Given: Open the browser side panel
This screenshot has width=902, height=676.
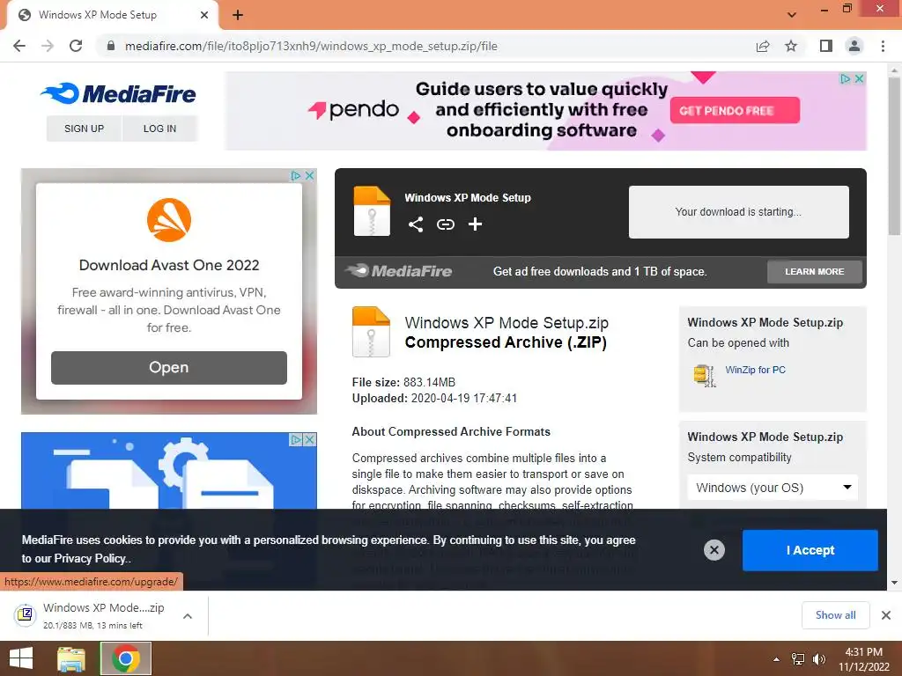Looking at the screenshot, I should 826,46.
